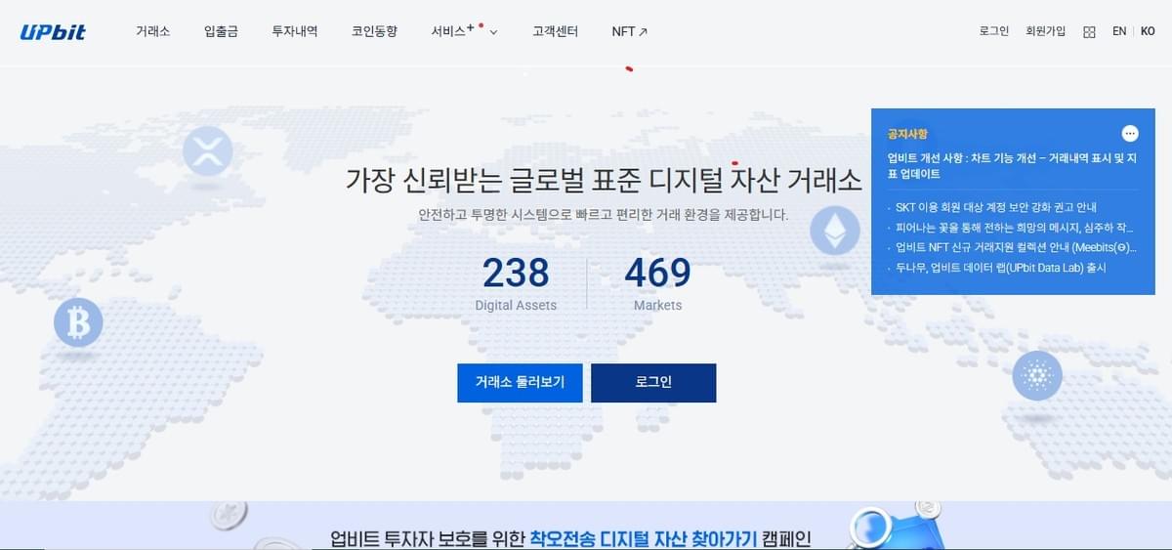Click the Ethereum coin icon on map
1172x550 pixels.
[x=835, y=231]
